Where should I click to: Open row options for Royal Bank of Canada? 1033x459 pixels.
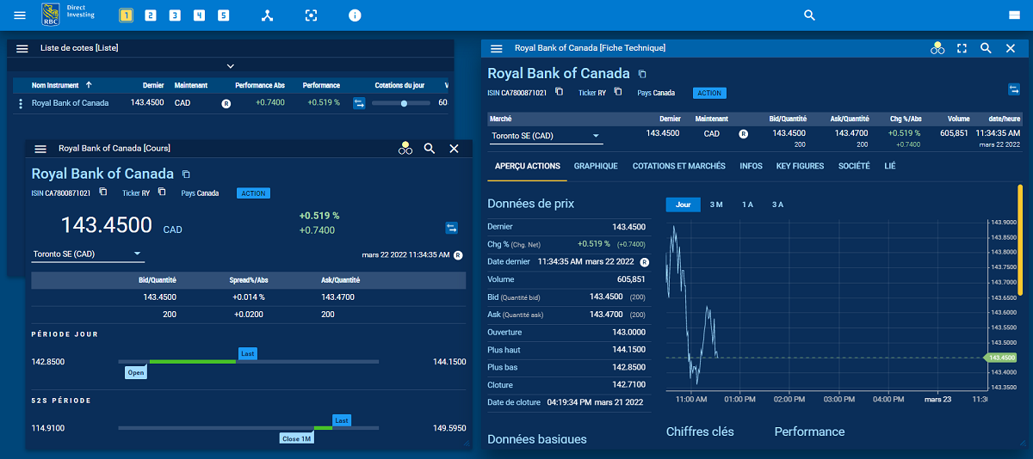(x=20, y=103)
